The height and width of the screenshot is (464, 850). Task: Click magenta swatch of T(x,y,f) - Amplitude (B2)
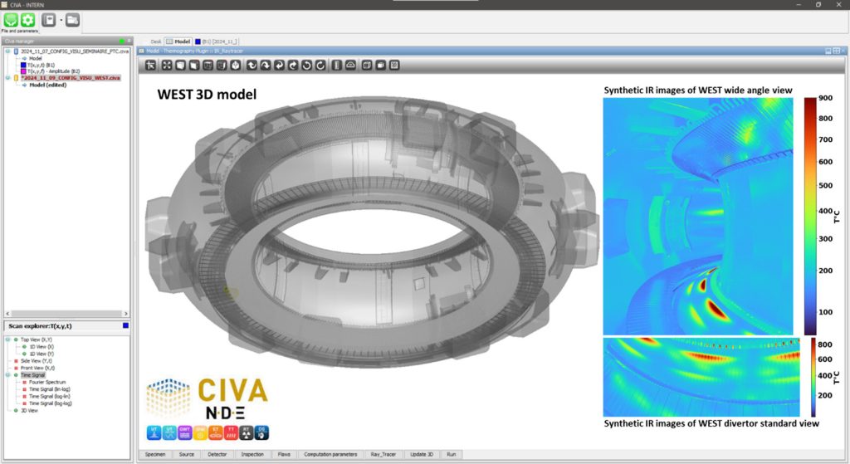pos(23,71)
